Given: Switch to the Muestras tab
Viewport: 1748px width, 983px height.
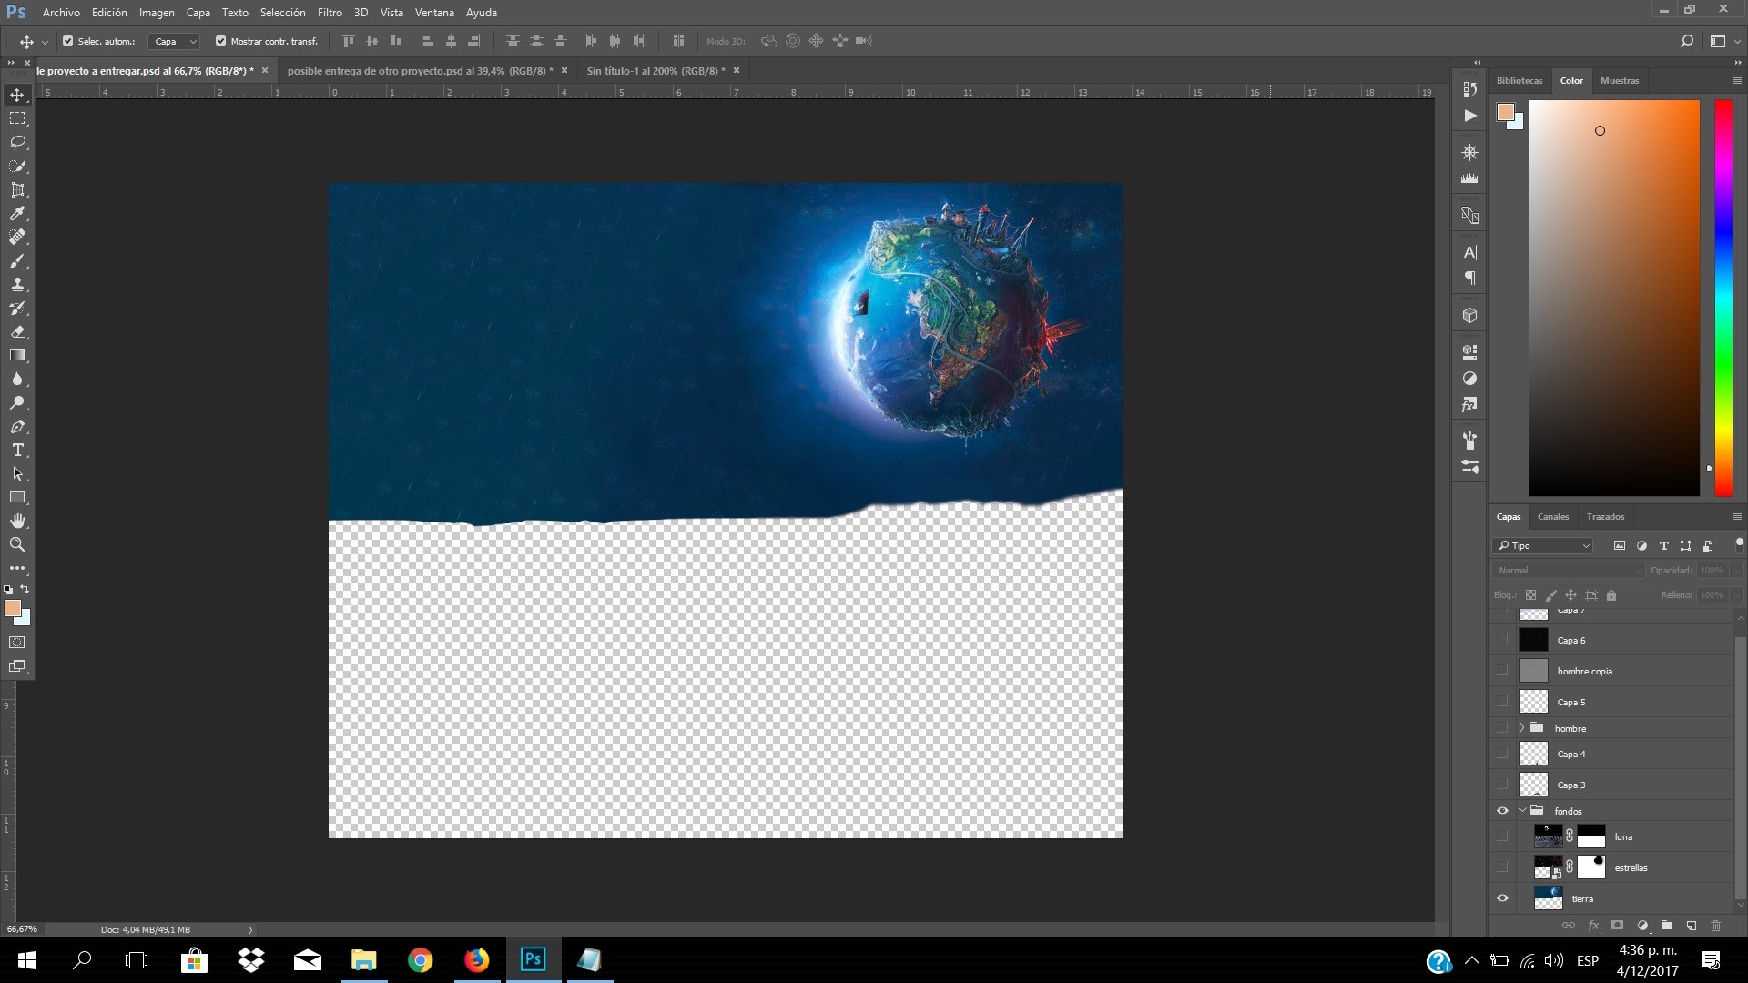Looking at the screenshot, I should [x=1620, y=80].
